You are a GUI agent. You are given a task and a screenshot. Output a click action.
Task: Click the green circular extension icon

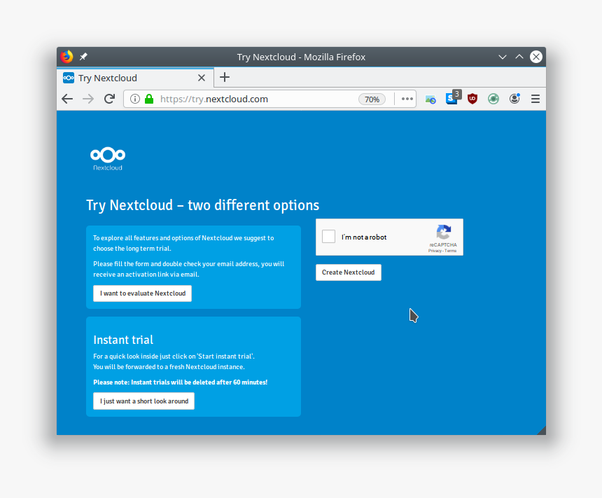[x=493, y=99]
